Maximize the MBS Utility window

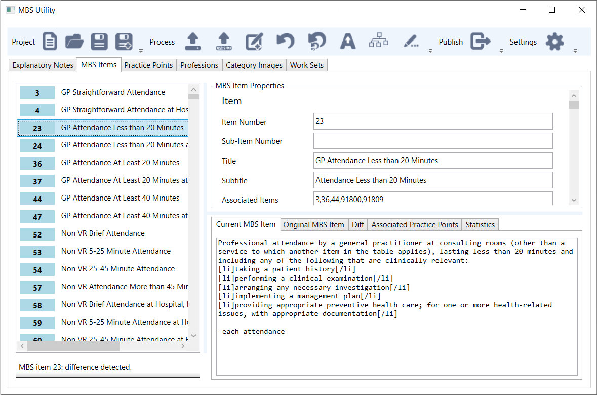pyautogui.click(x=552, y=10)
